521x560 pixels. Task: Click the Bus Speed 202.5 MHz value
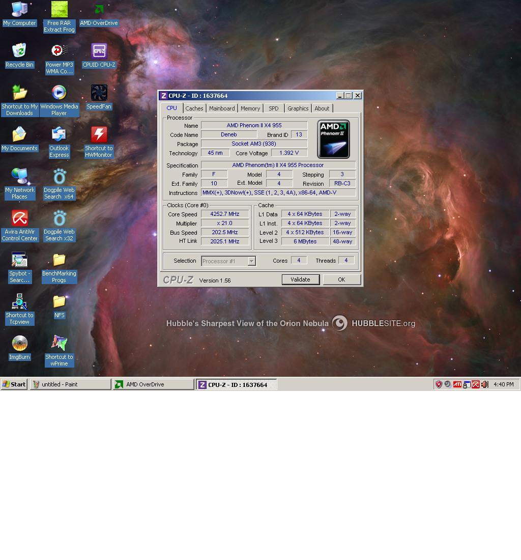225,232
